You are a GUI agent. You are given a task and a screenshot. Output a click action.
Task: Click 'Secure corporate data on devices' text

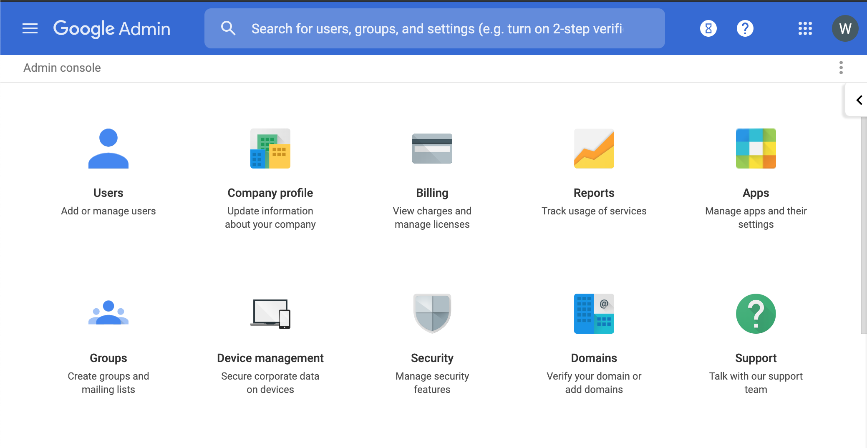tap(270, 383)
